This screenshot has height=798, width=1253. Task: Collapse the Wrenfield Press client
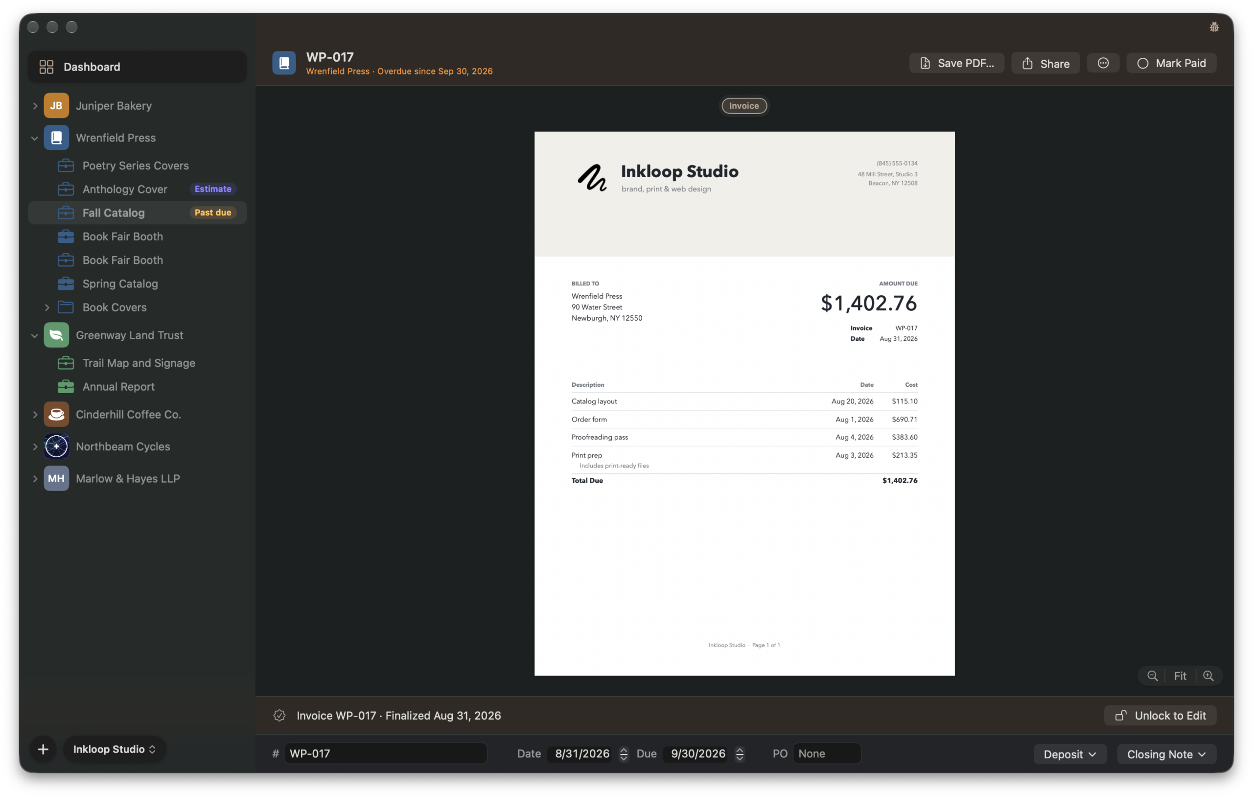coord(35,138)
